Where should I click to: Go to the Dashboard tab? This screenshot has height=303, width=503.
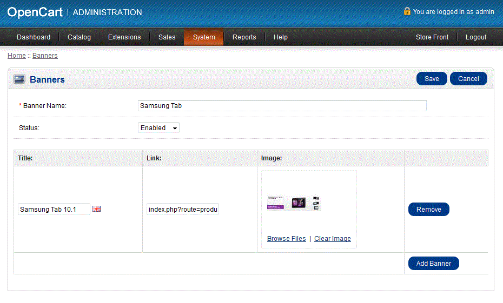click(34, 37)
